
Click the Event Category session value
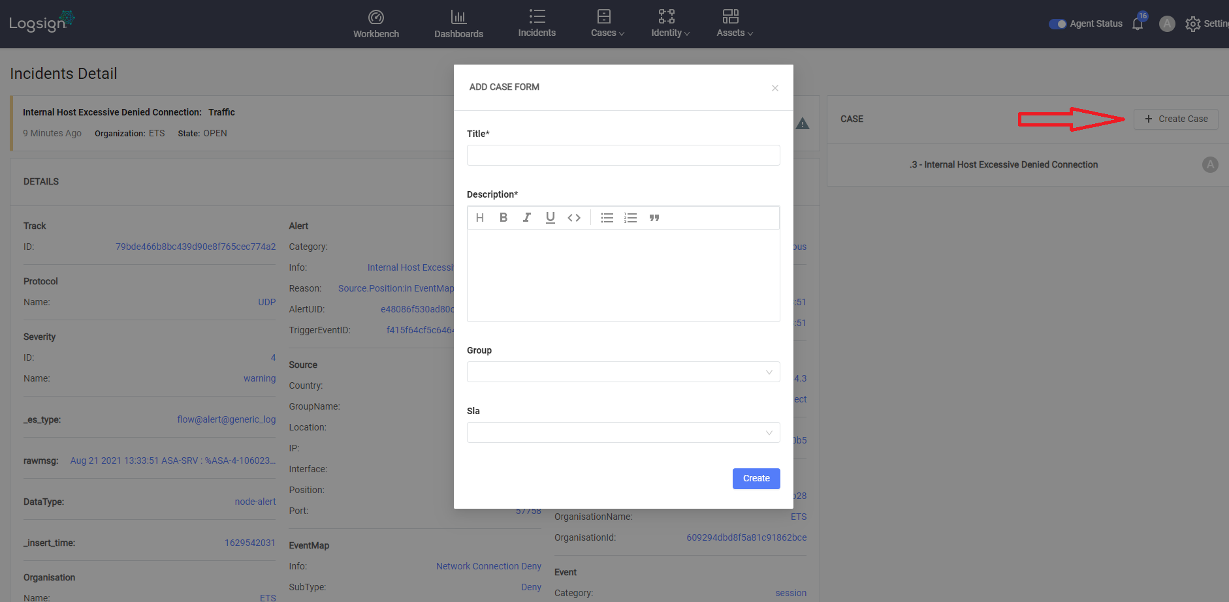[791, 593]
